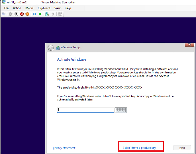Pause the virtual machine with the blue icon

(x=34, y=14)
